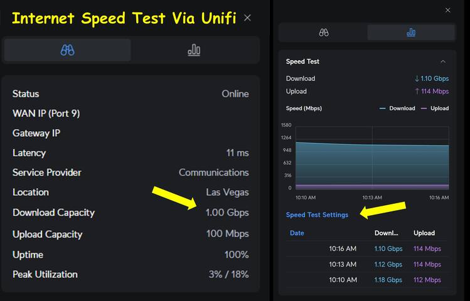This screenshot has height=301, width=470.
Task: Toggle Download series in chart legend
Action: [397, 108]
